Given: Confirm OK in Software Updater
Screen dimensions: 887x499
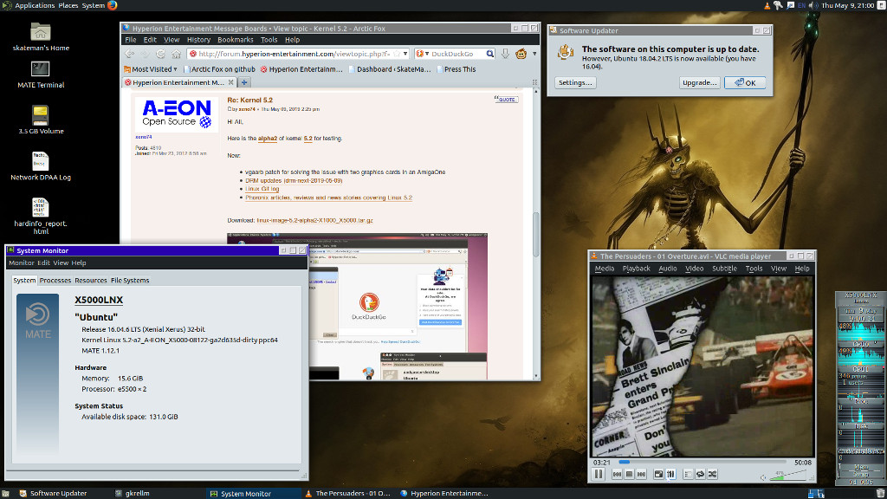Looking at the screenshot, I should [745, 82].
